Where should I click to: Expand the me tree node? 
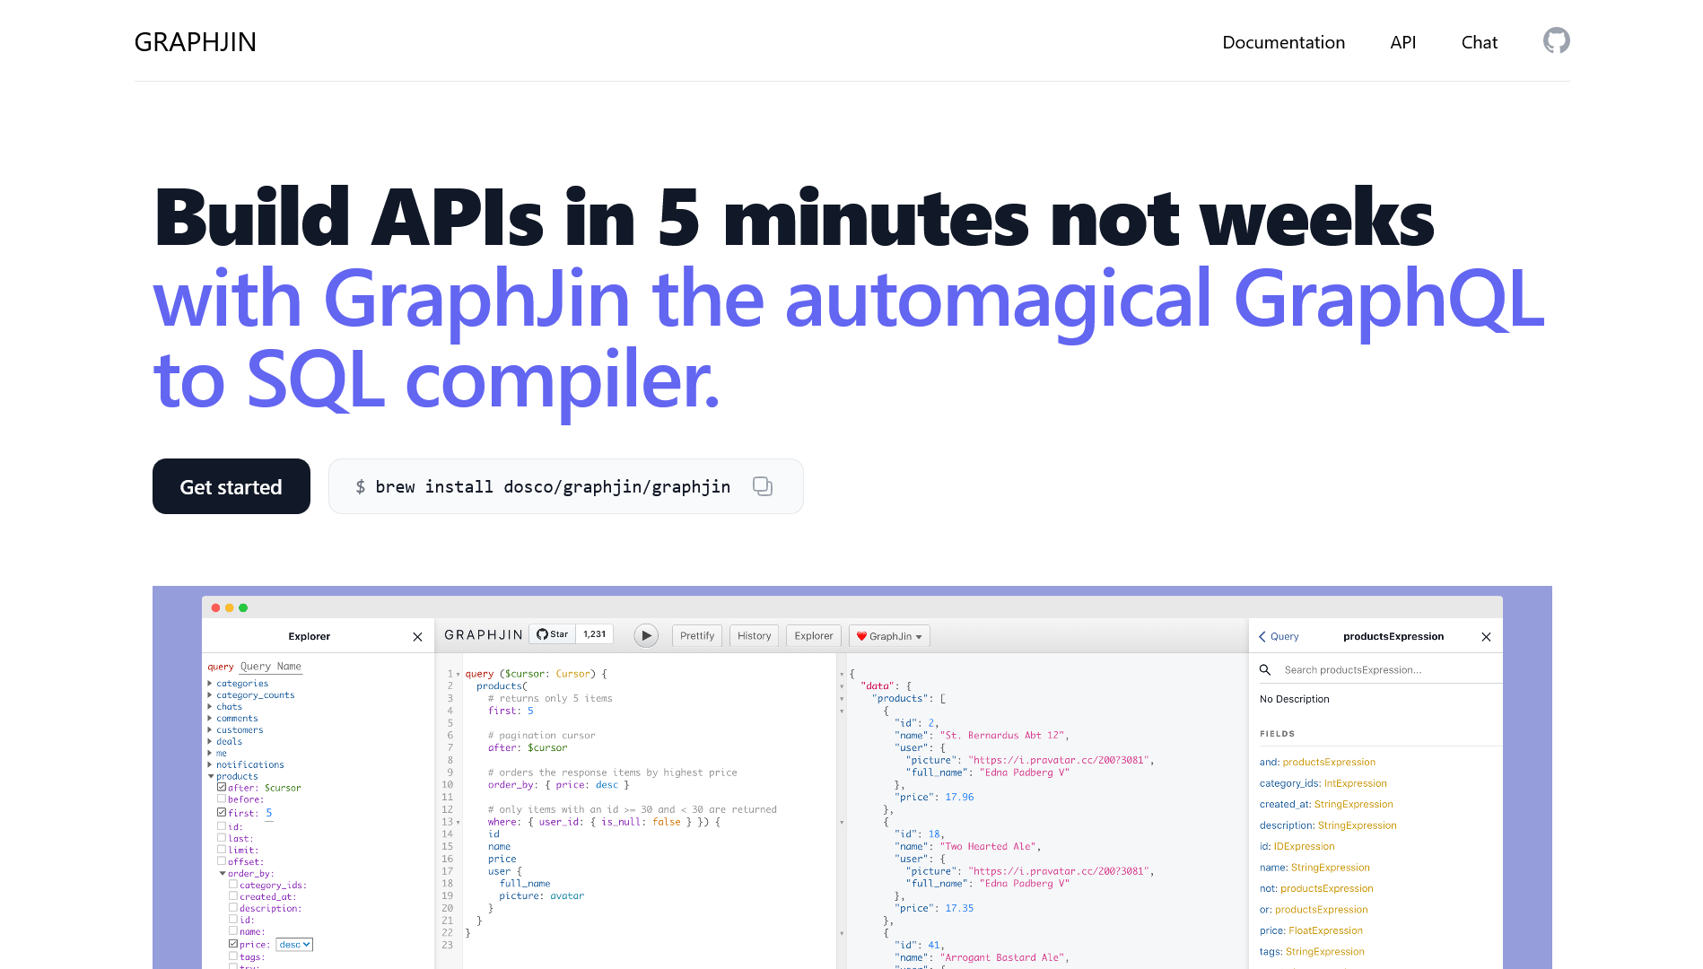(210, 754)
